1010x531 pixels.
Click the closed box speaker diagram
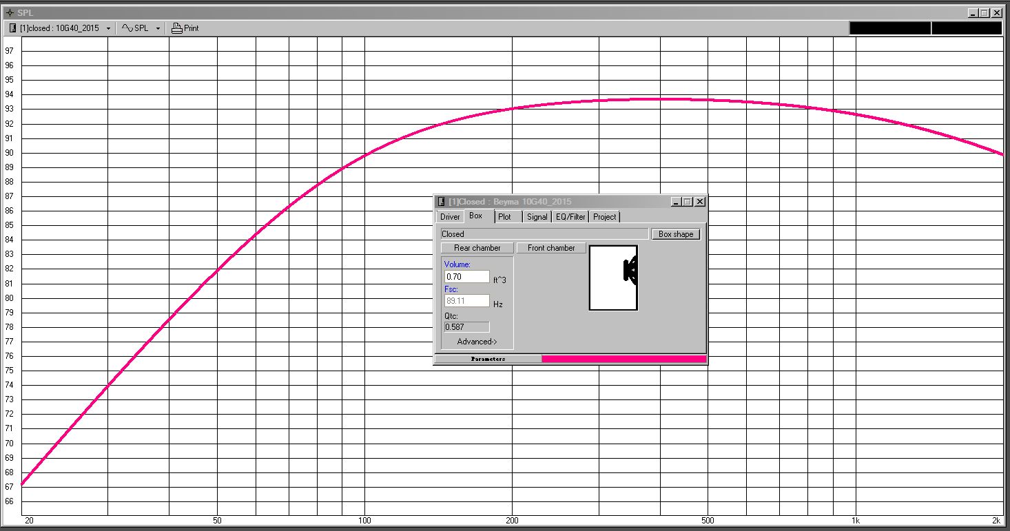point(613,278)
